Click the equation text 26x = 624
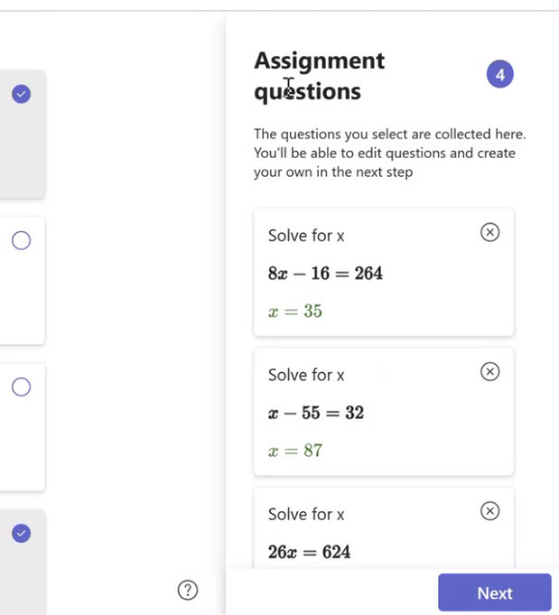Viewport: 559px width, 615px height. (309, 552)
